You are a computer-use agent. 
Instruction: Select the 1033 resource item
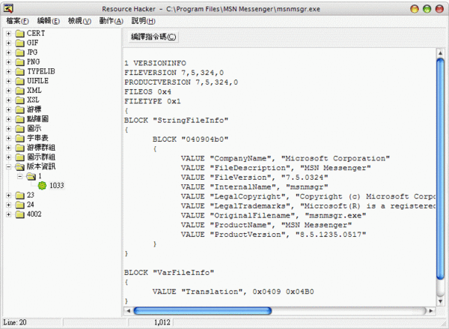pos(56,186)
